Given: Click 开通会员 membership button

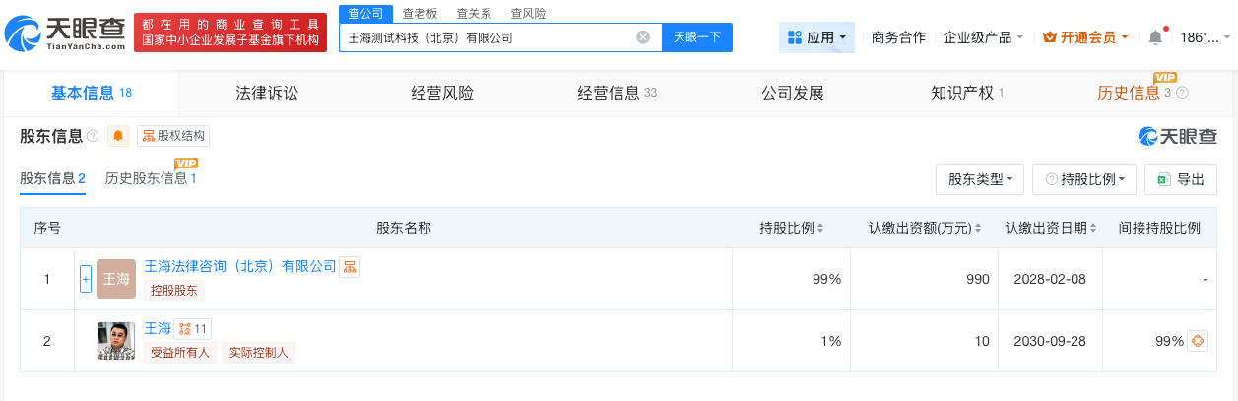Looking at the screenshot, I should click(x=1086, y=37).
